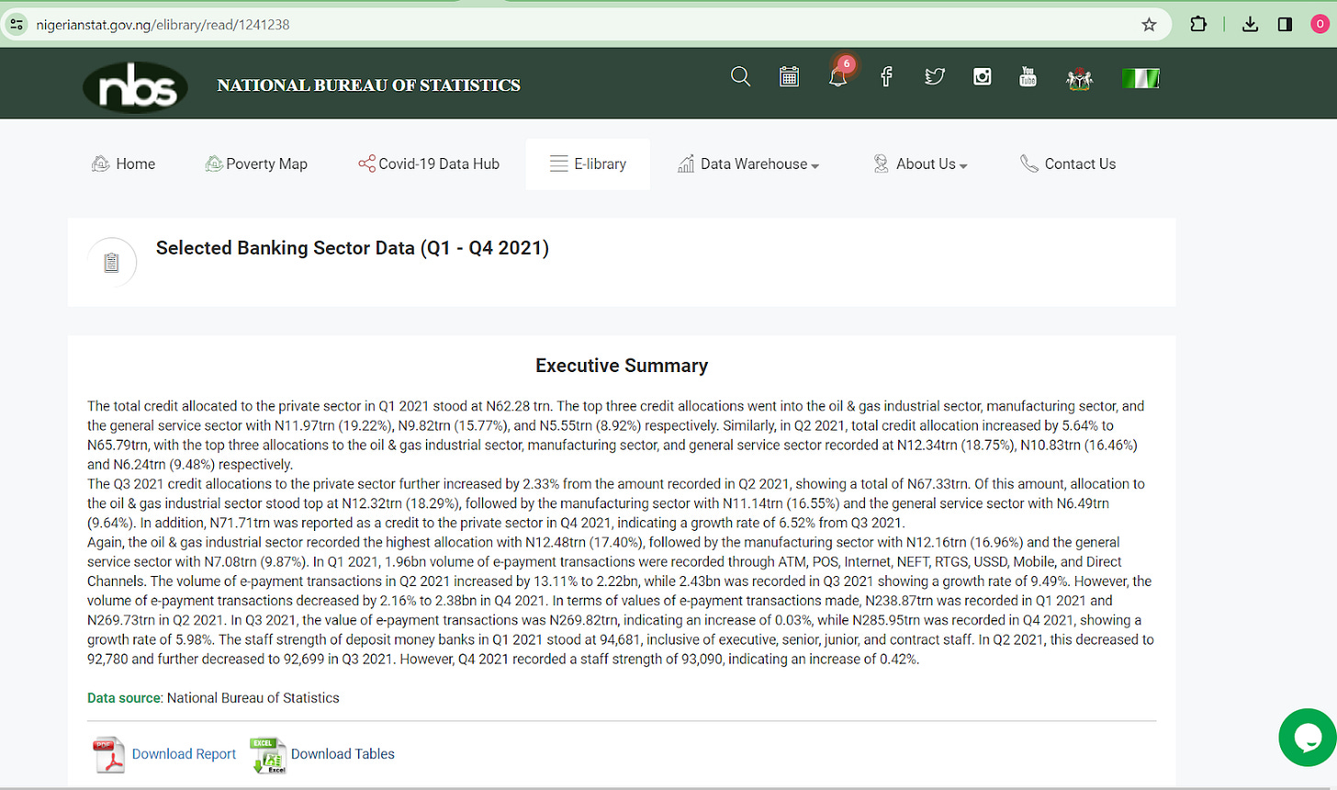Click the Data Warehouse chart icon

686,164
